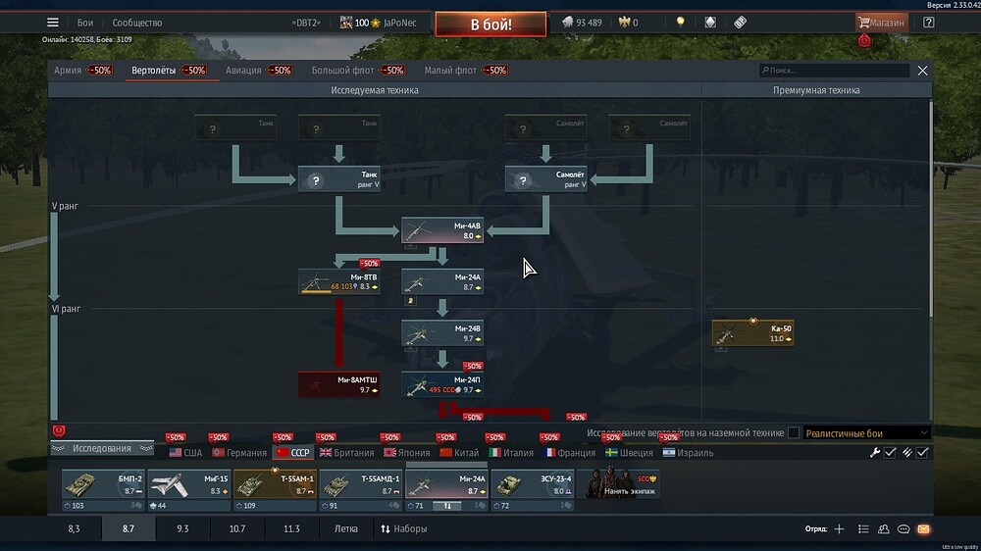Click the golden eagles balance
981x551 pixels.
[628, 23]
